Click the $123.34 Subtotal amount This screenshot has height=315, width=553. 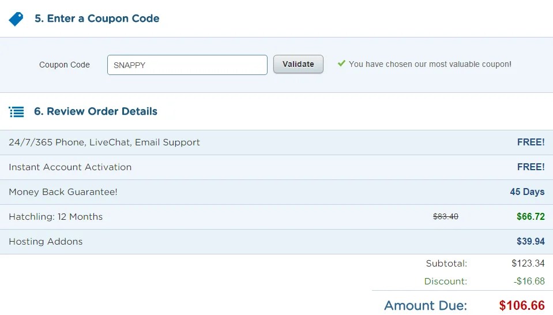tap(528, 263)
